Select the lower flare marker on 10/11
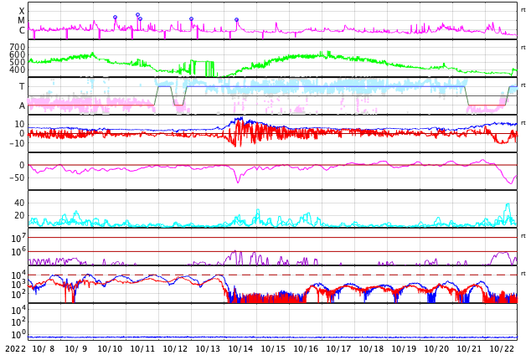Image resolution: width=531 pixels, height=355 pixels. pos(140,19)
